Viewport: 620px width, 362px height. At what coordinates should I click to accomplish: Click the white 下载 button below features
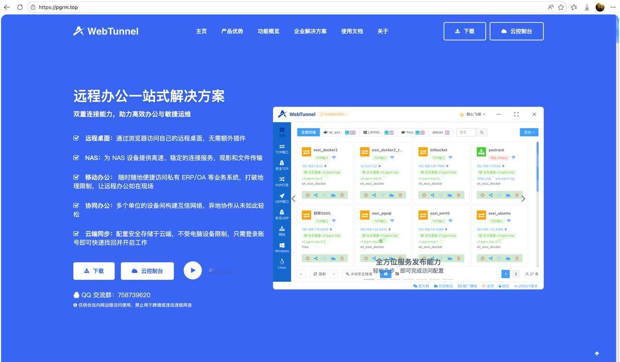pos(94,271)
